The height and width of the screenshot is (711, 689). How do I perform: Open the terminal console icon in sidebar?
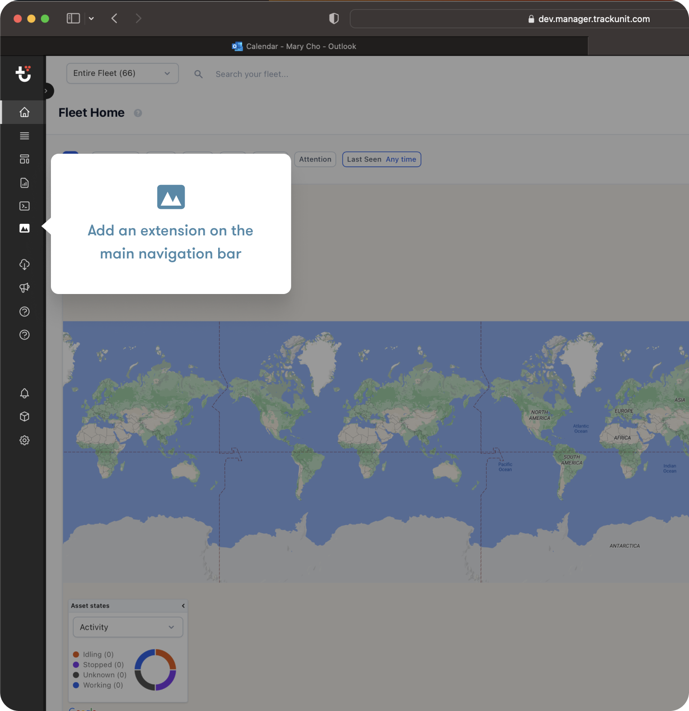tap(25, 206)
